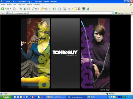Click the right man in purple photo panel
The image size is (133, 99).
(x=95, y=53)
